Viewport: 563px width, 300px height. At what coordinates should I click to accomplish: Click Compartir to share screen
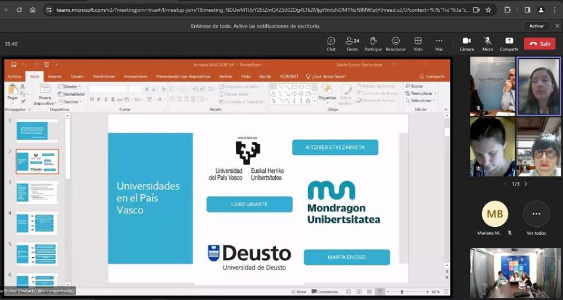(x=509, y=44)
